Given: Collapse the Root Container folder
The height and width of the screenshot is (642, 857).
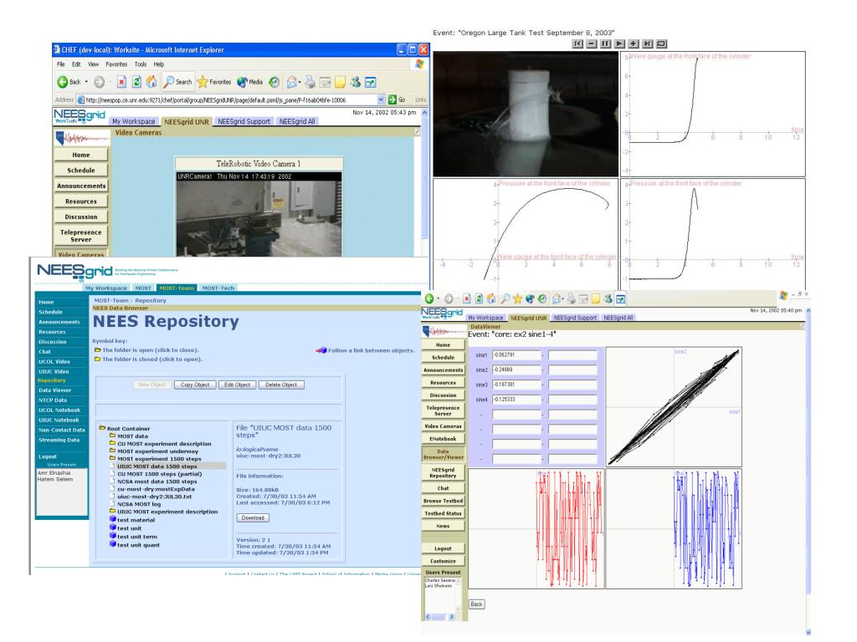Looking at the screenshot, I should [101, 428].
